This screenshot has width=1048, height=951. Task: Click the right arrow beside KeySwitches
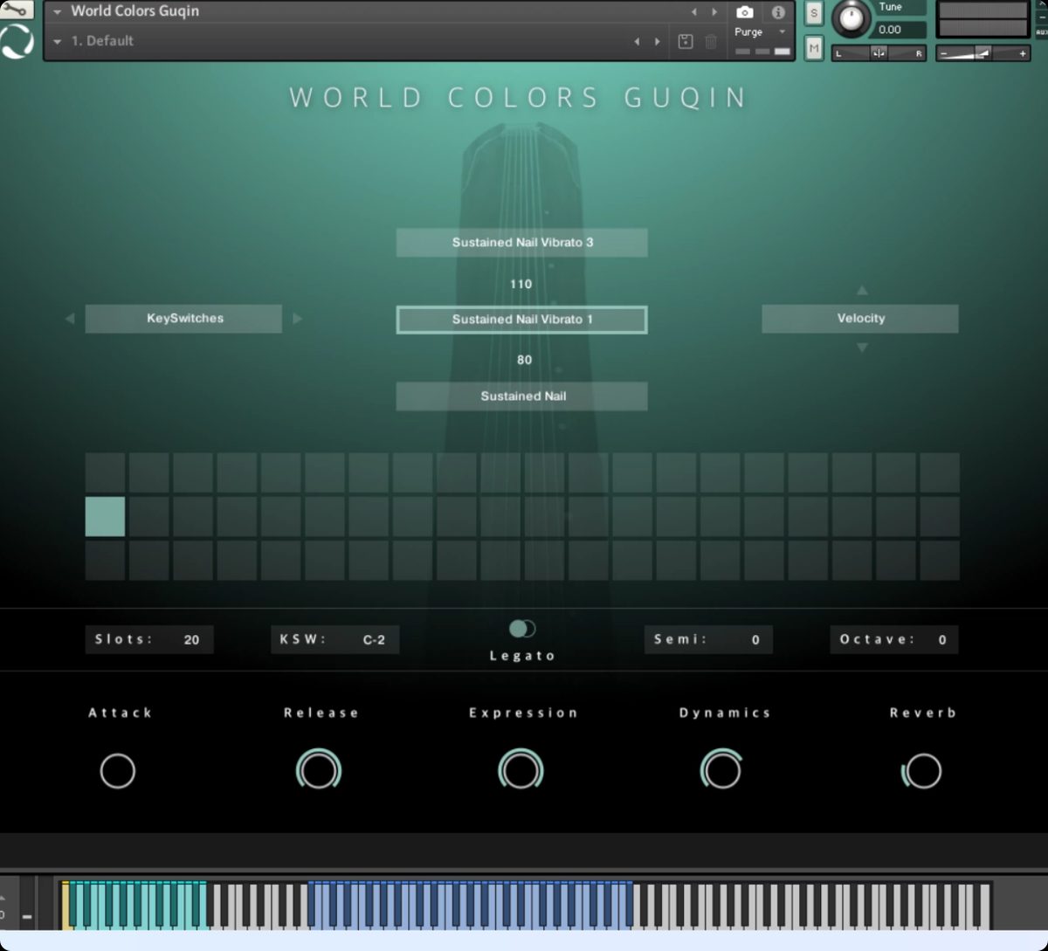297,319
